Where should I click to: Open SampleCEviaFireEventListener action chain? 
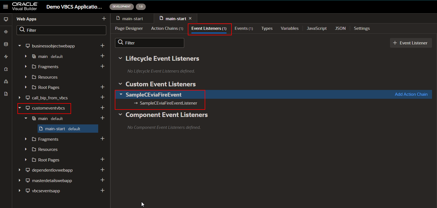(x=168, y=103)
